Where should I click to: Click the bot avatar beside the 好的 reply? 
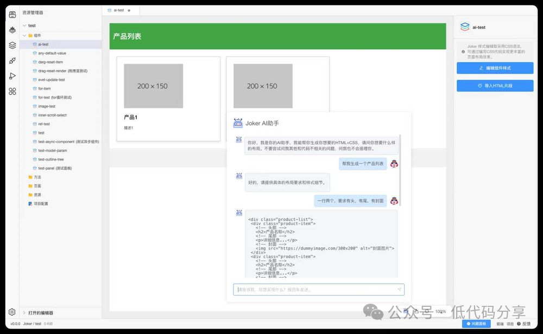239,176
